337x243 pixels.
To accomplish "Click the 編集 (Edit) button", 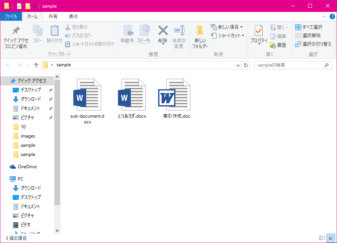I will 278,36.
